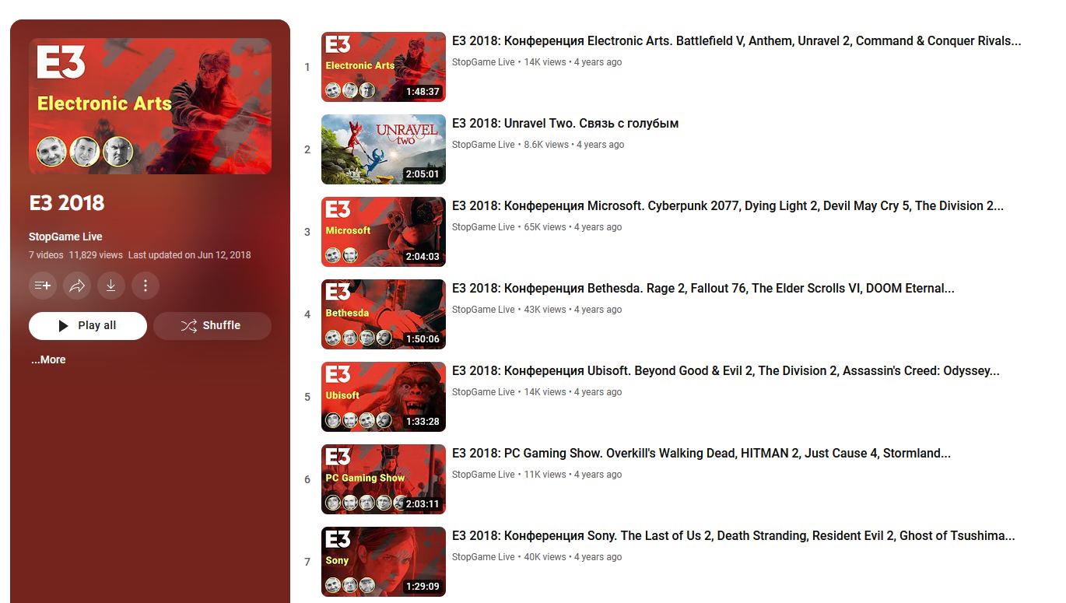Click the '8.6K views' text on Unravel Two video
Image resolution: width=1066 pixels, height=603 pixels.
click(x=546, y=145)
